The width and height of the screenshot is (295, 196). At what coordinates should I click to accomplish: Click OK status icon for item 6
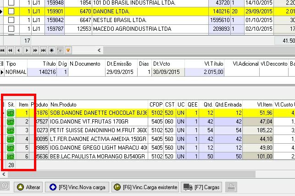tap(11, 156)
